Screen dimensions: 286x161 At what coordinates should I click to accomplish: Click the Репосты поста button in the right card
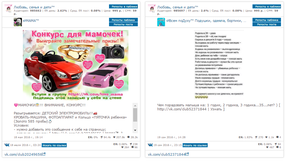pos(267,24)
